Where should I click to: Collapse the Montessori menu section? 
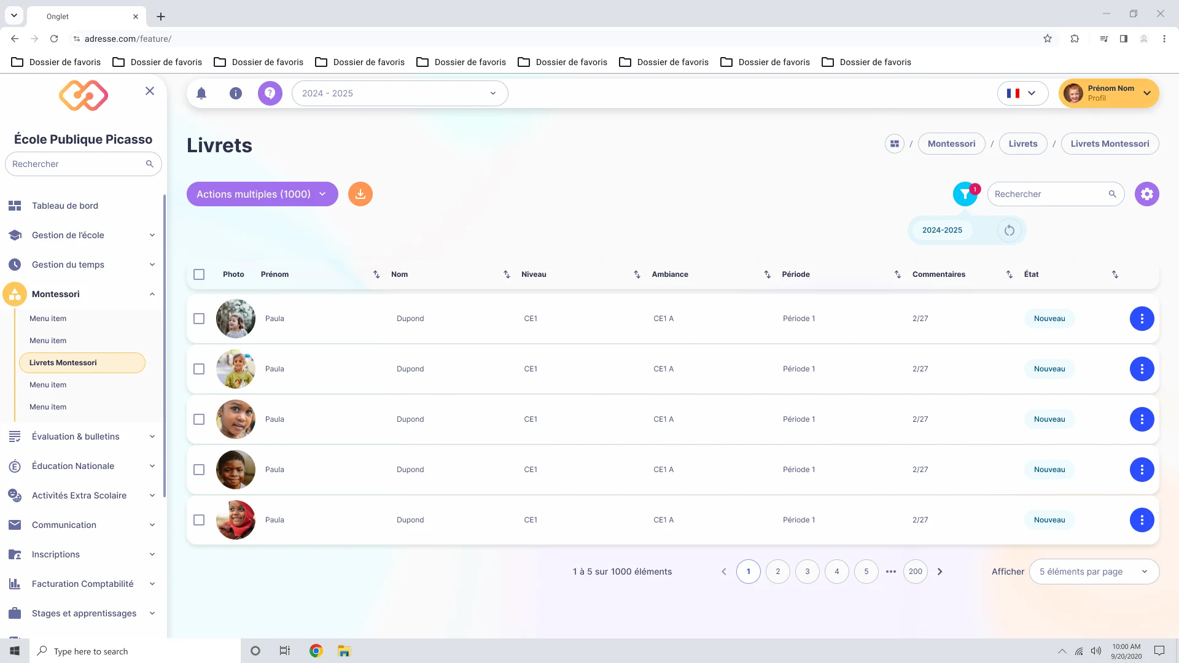82,294
